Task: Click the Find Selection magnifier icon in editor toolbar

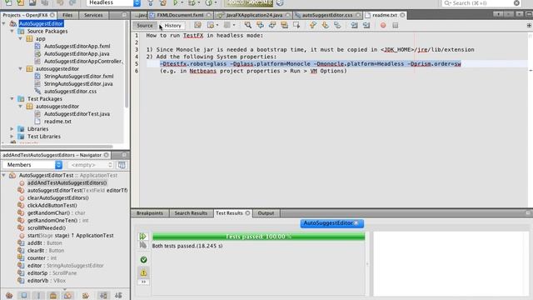Action: pyautogui.click(x=248, y=25)
